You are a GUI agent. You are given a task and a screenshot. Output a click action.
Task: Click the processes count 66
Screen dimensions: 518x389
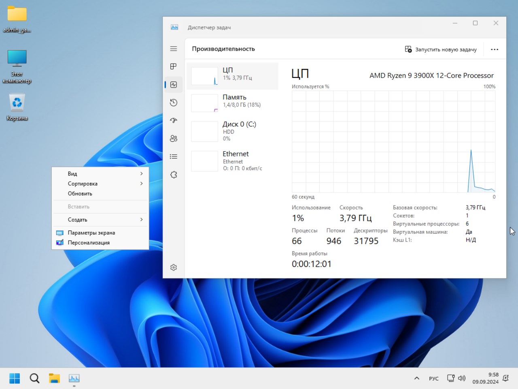tap(297, 241)
